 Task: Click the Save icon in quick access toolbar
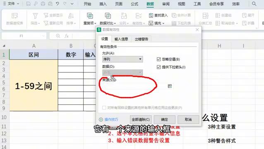coord(29,4)
